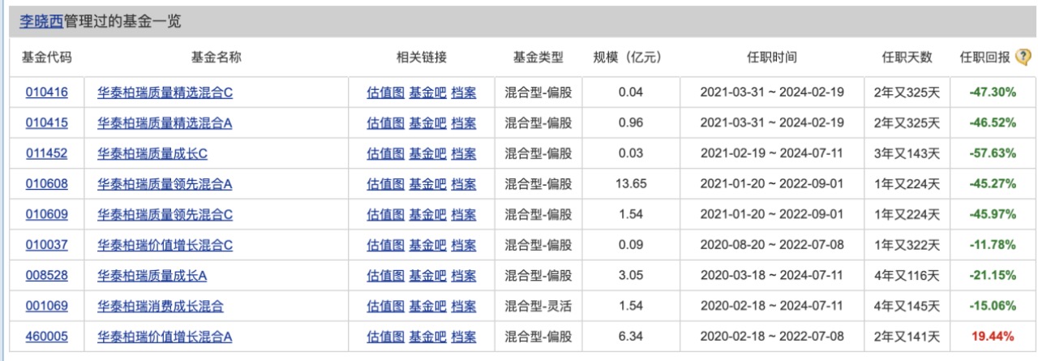Open 档案 for fund 010415
Screen dimensions: 1038x361
(464, 123)
